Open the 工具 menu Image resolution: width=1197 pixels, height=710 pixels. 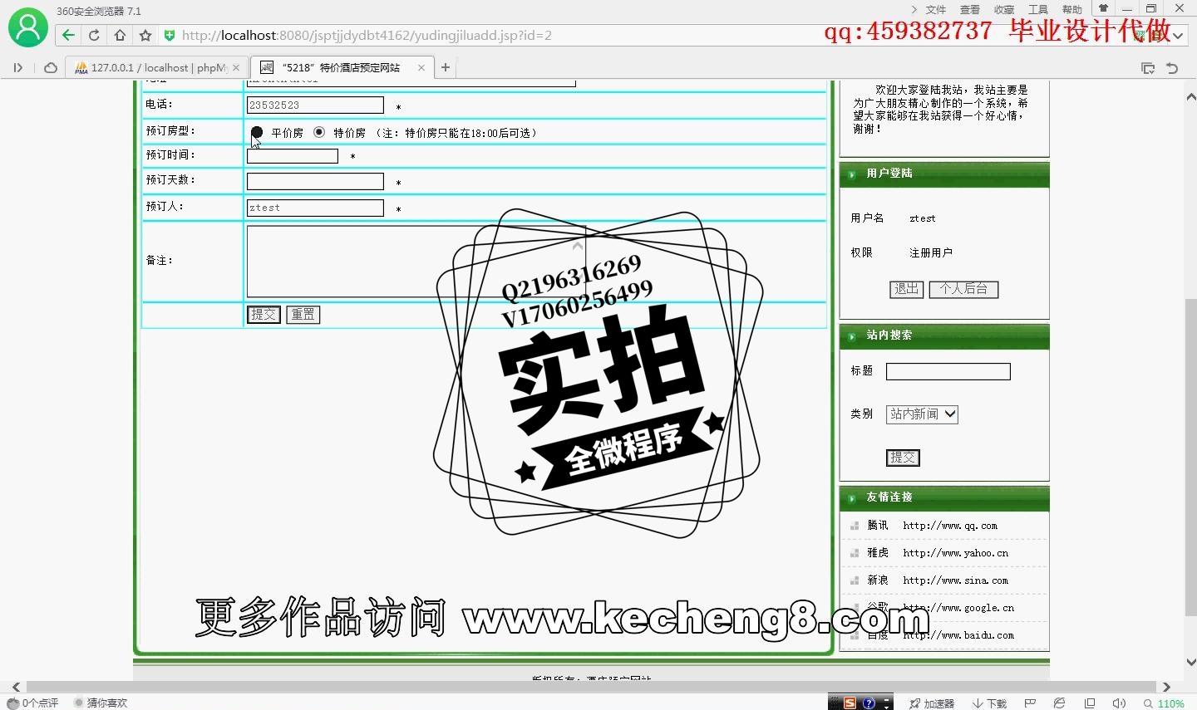pyautogui.click(x=1038, y=10)
